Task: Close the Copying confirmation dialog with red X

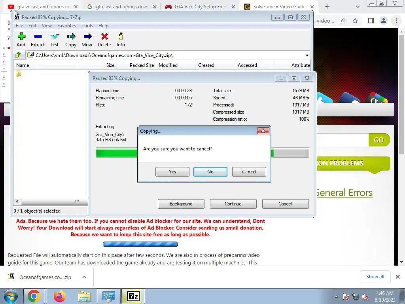Action: 263,131
